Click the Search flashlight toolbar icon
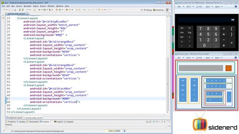This screenshot has width=239, height=134. pos(70,10)
